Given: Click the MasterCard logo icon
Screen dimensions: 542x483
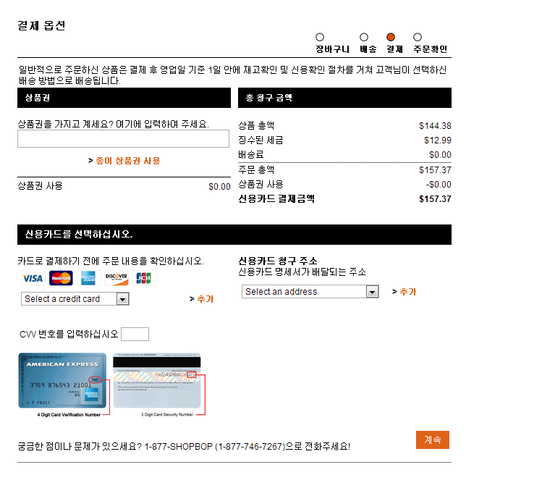Looking at the screenshot, I should [61, 278].
